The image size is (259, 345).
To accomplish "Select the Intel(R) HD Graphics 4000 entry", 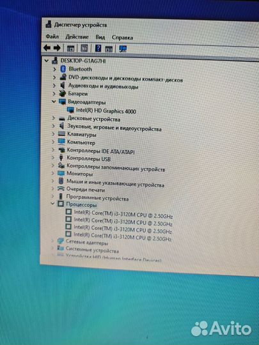I will click(x=106, y=111).
